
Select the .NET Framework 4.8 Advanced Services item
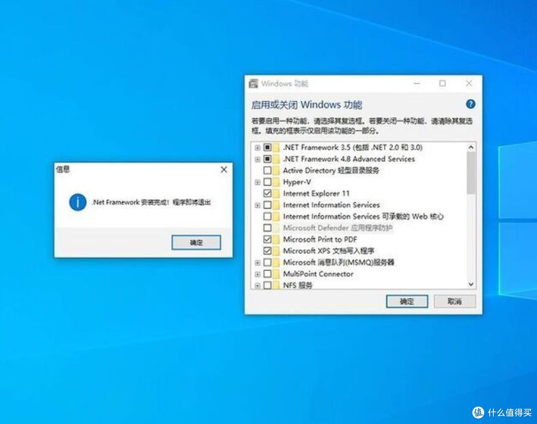click(x=349, y=159)
